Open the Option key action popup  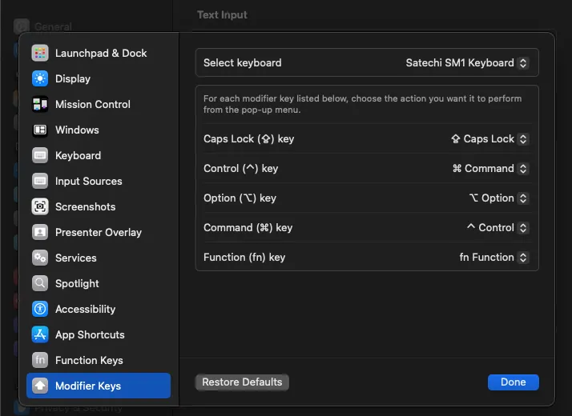point(498,198)
